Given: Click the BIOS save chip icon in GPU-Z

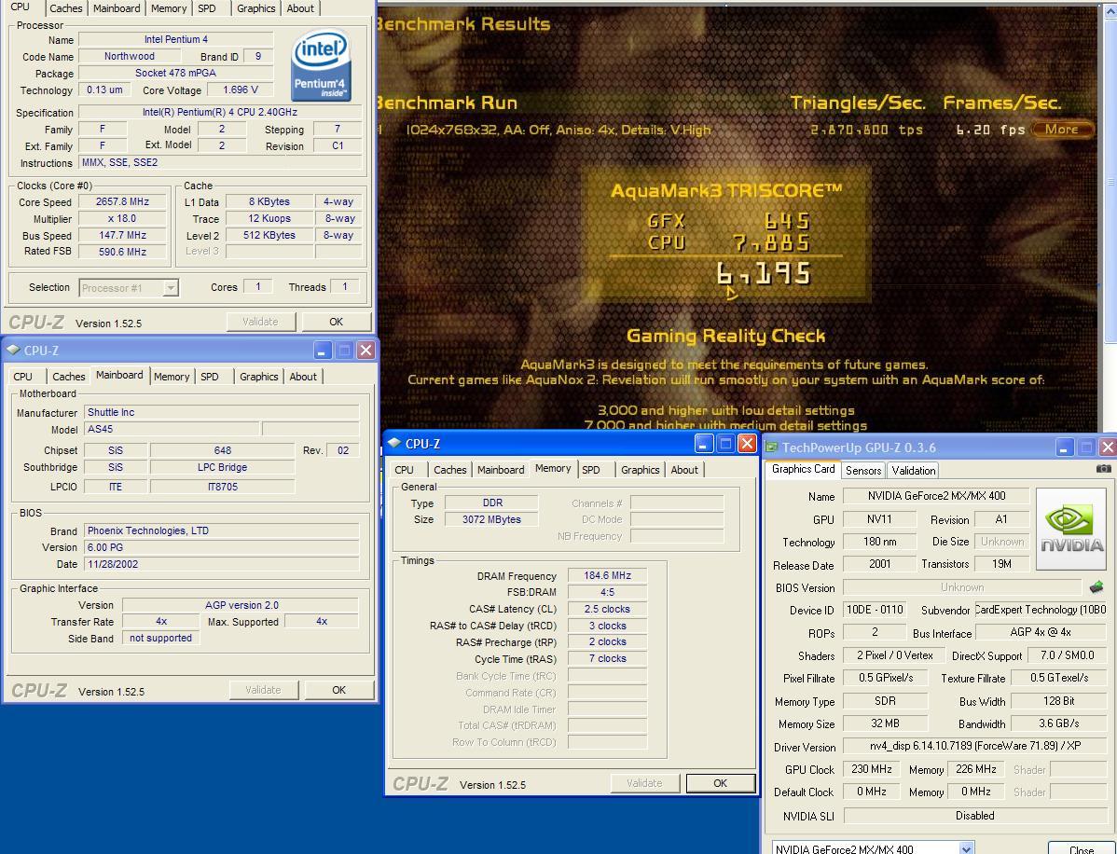Looking at the screenshot, I should 1096,587.
